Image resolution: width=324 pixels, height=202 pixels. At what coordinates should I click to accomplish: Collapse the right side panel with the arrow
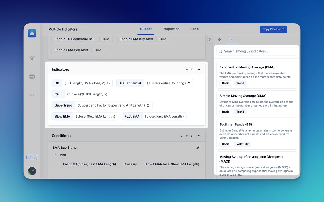(x=210, y=40)
